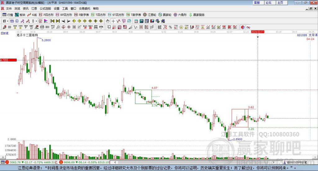Toggle the pink flag icon

coord(46,21)
